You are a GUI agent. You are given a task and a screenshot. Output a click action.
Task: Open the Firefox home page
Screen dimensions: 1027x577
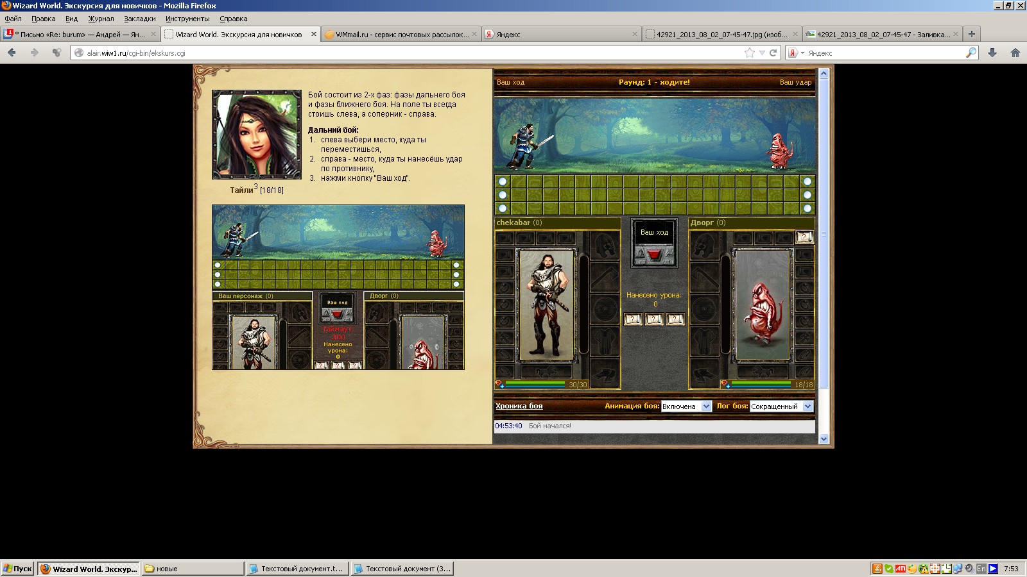(1015, 53)
